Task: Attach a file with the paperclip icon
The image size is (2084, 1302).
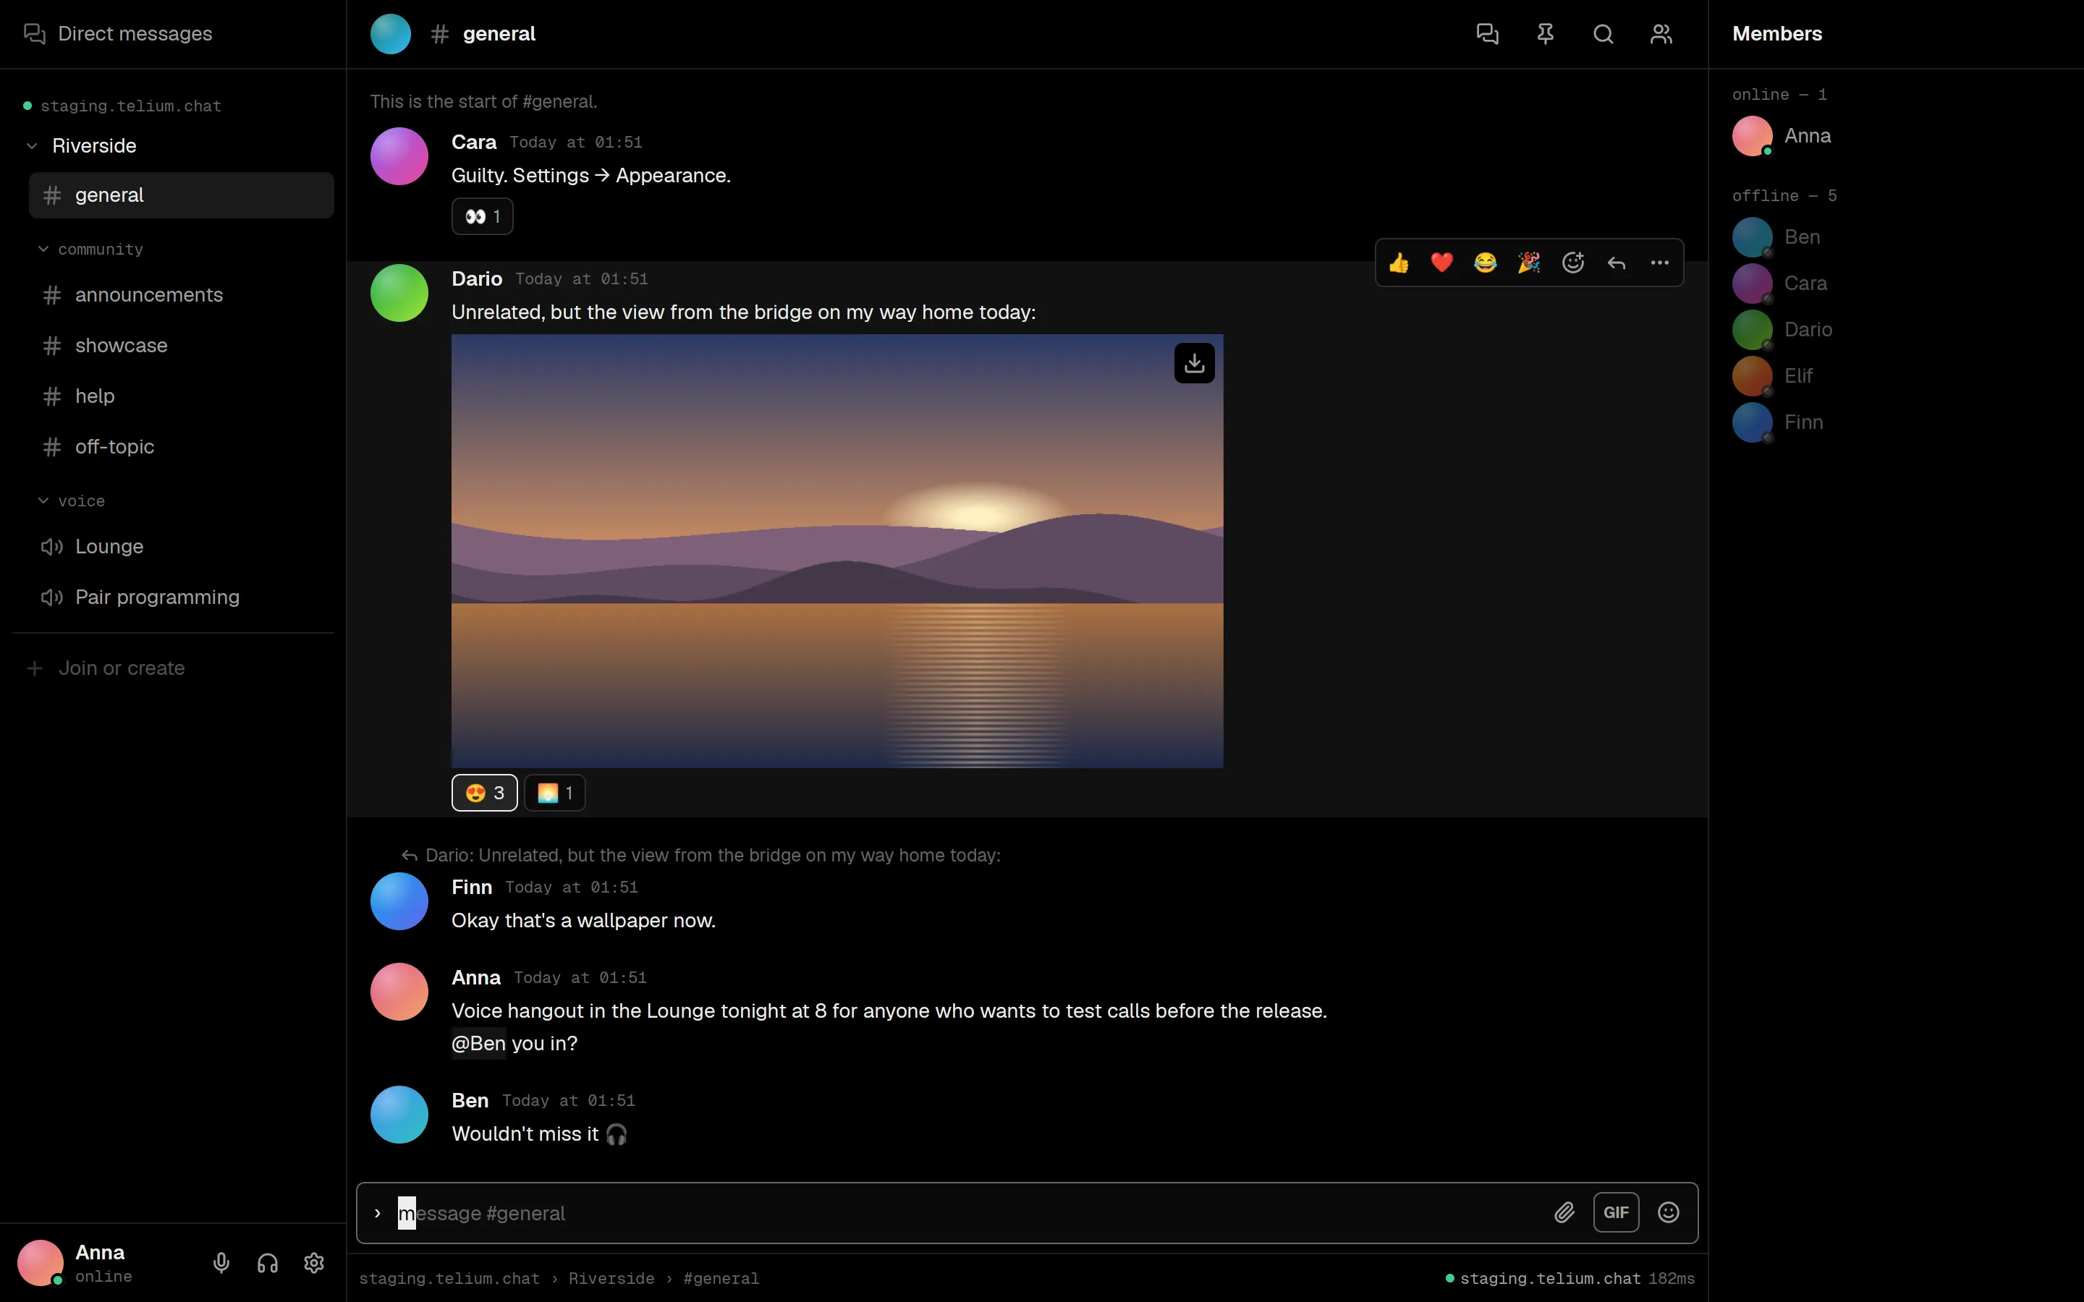Action: (1564, 1212)
